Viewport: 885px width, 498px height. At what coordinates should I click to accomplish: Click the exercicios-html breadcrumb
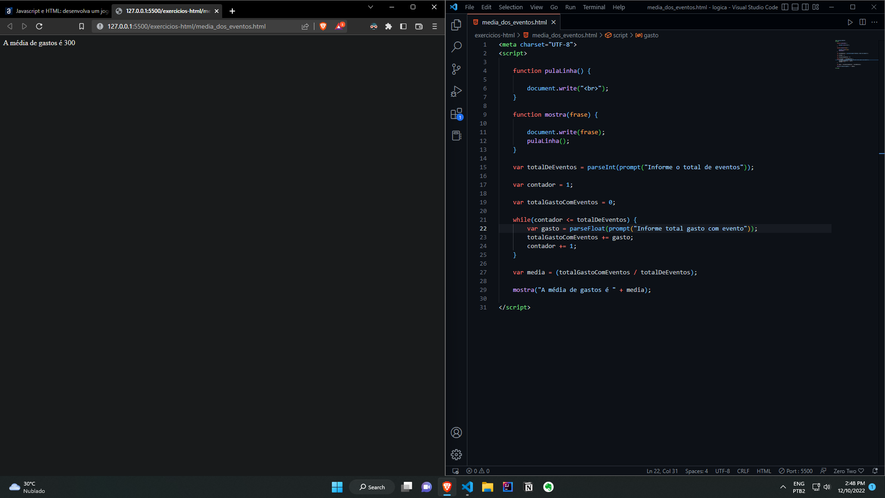pos(495,35)
